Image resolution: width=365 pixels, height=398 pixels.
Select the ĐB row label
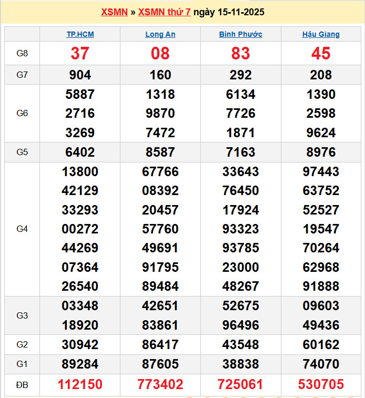22,385
